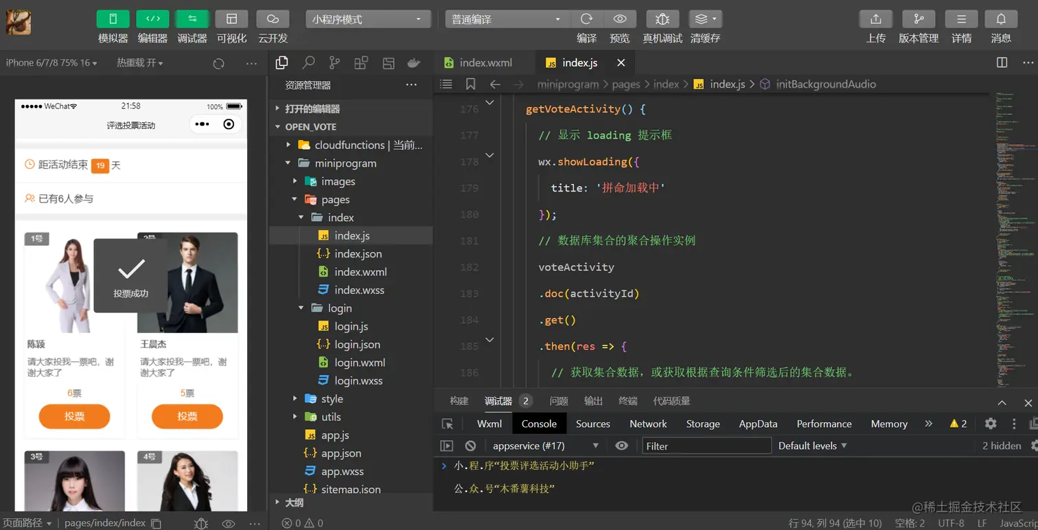Toggle the console live expression eye icon
The image size is (1038, 530).
(x=621, y=446)
